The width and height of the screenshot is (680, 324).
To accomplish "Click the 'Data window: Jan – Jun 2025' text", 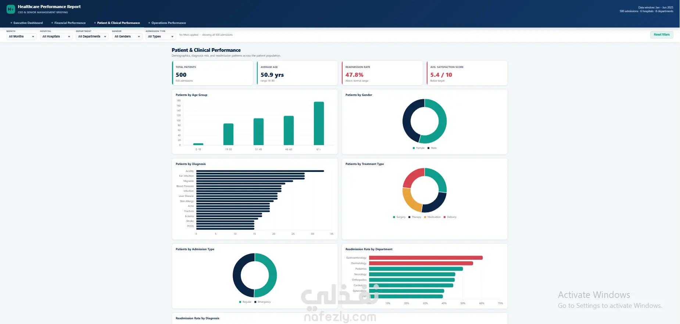I will [x=656, y=7].
